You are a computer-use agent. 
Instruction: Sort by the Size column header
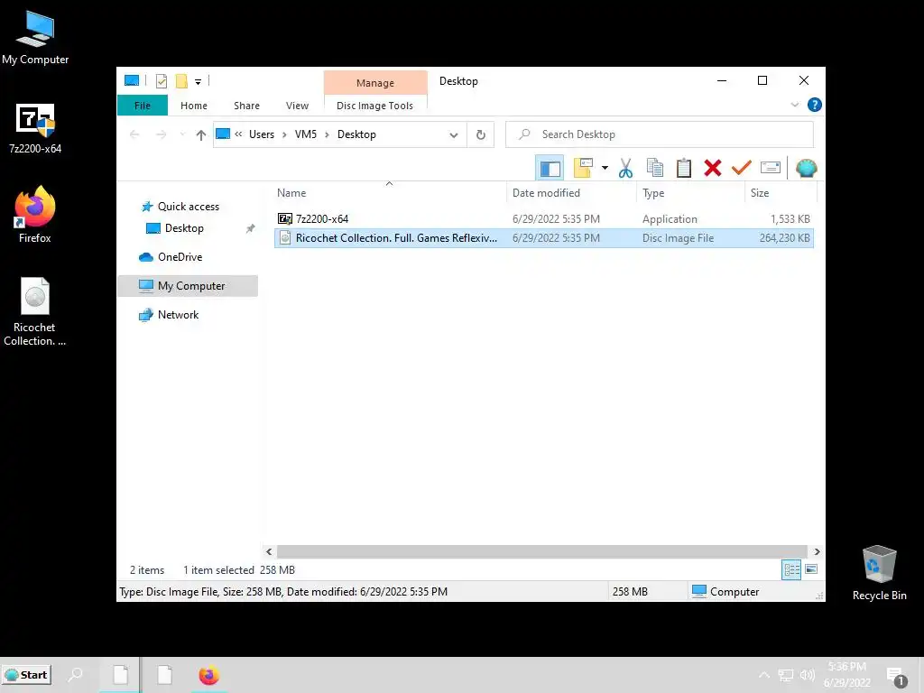click(x=781, y=193)
